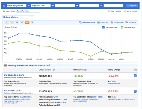Select the 3M time range tab

pyautogui.click(x=17, y=23)
